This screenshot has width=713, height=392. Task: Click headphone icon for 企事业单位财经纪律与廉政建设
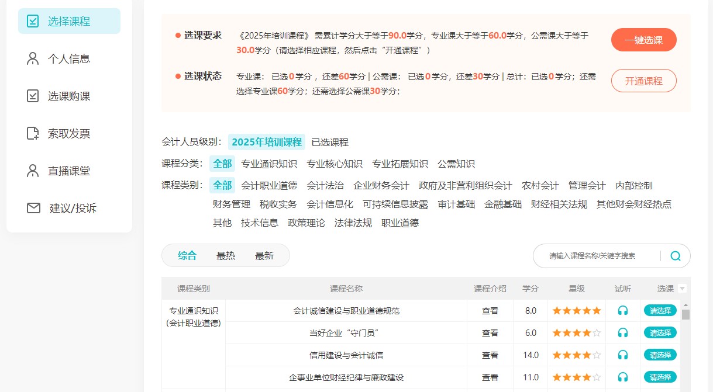coord(623,377)
